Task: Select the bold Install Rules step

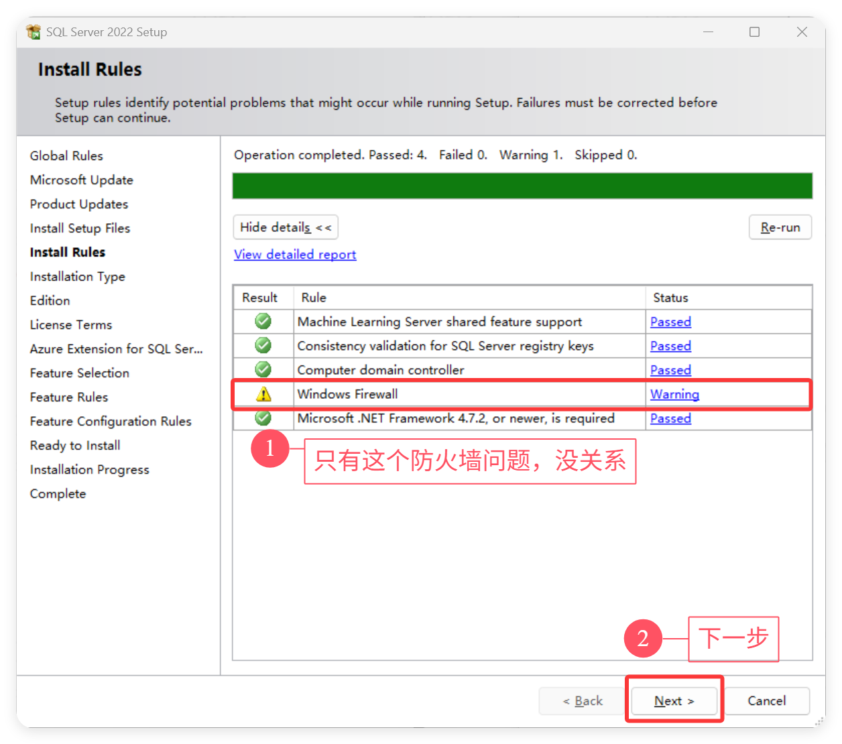Action: 68,252
